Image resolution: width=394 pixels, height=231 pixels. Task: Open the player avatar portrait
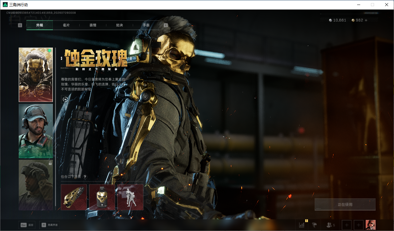371,225
